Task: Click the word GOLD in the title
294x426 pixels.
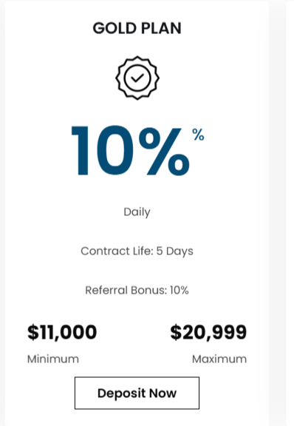Action: (x=114, y=28)
